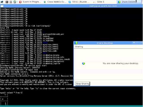This screenshot has height=107, width=143.
Task: Select the xtrabackup_binlog_info file row
Action: (32, 57)
